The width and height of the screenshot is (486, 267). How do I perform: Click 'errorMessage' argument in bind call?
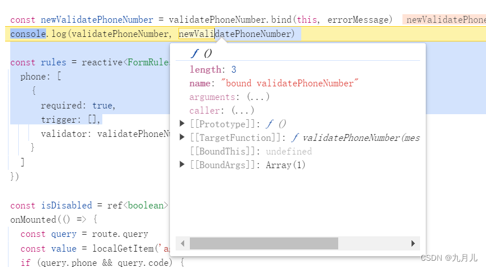[358, 19]
